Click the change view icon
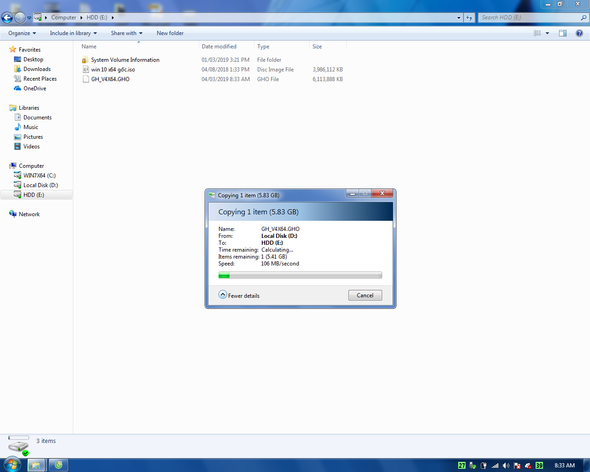 pos(537,33)
